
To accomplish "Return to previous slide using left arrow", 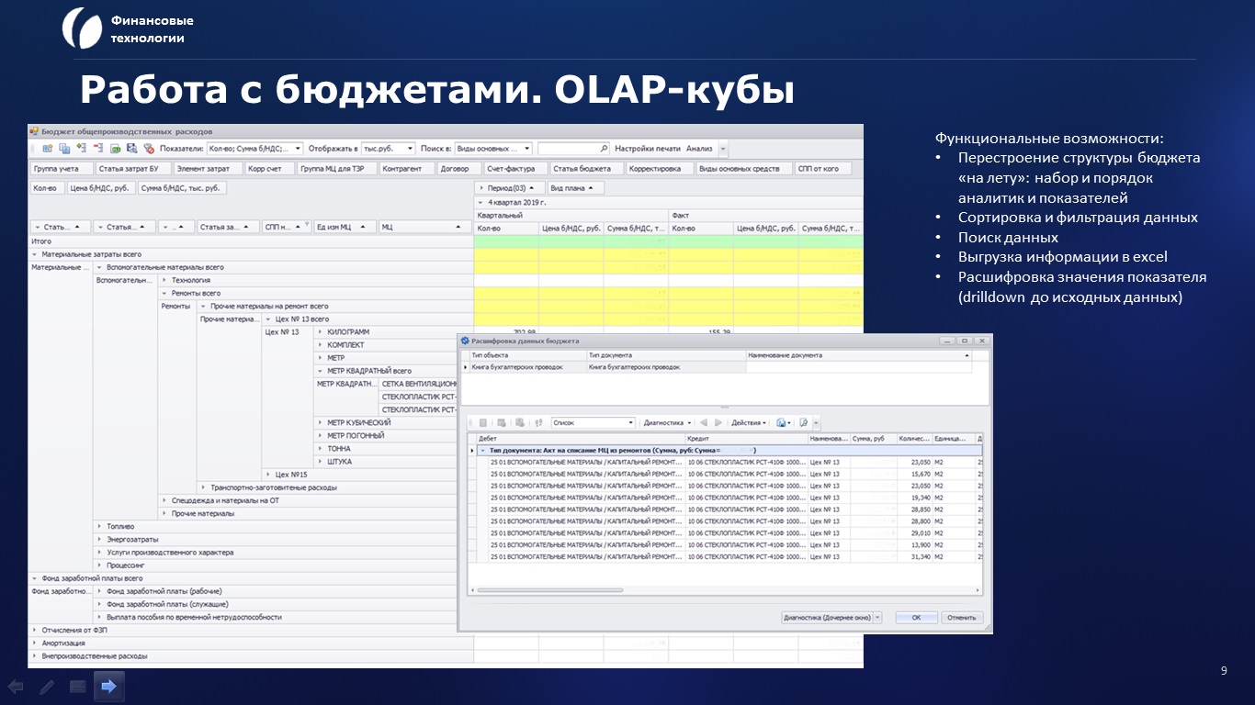I will coord(16,686).
